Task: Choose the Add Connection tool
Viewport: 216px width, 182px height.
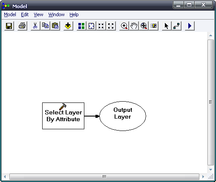Action: [176, 26]
